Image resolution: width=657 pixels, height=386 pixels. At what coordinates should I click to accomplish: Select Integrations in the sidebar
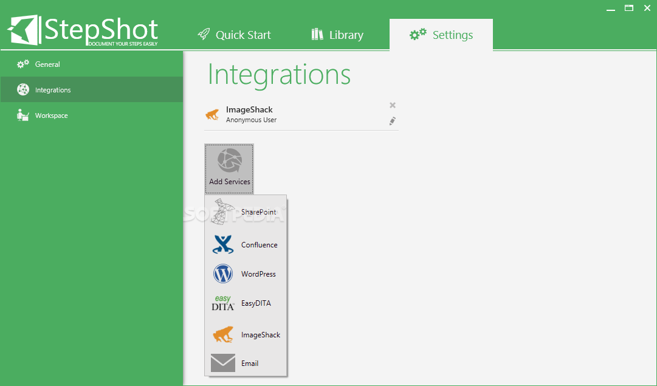92,90
